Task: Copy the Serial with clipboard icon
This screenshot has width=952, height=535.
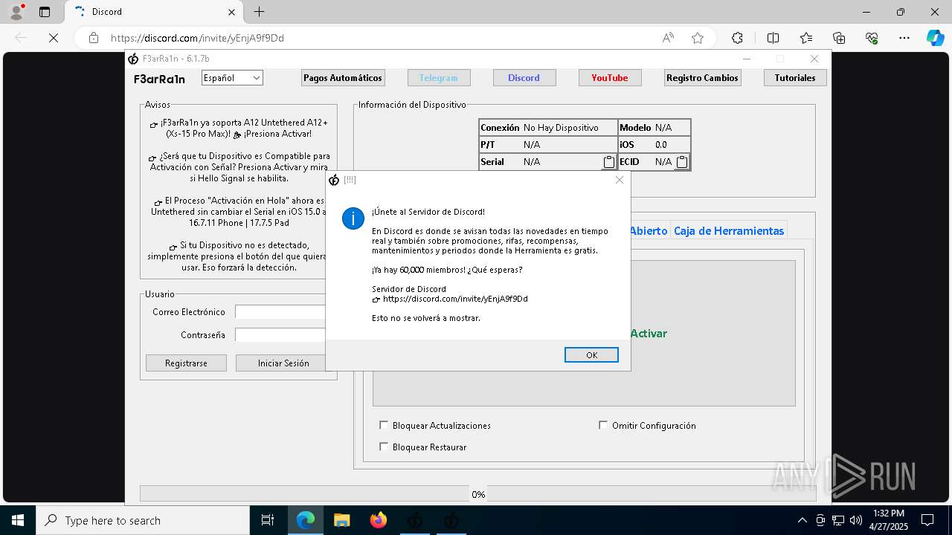Action: [x=608, y=162]
